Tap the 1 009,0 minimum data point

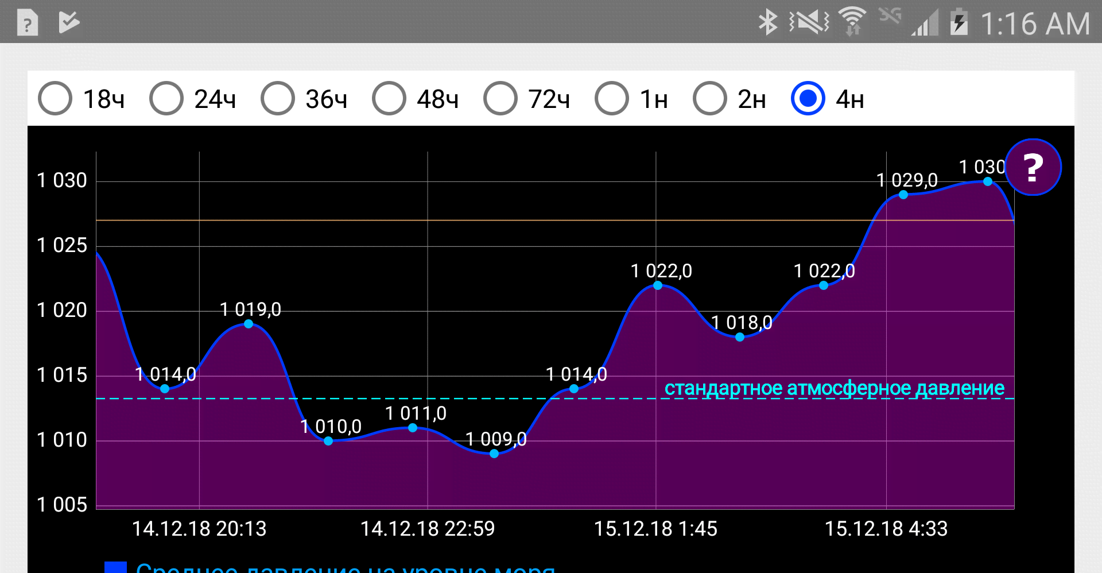[x=494, y=454]
